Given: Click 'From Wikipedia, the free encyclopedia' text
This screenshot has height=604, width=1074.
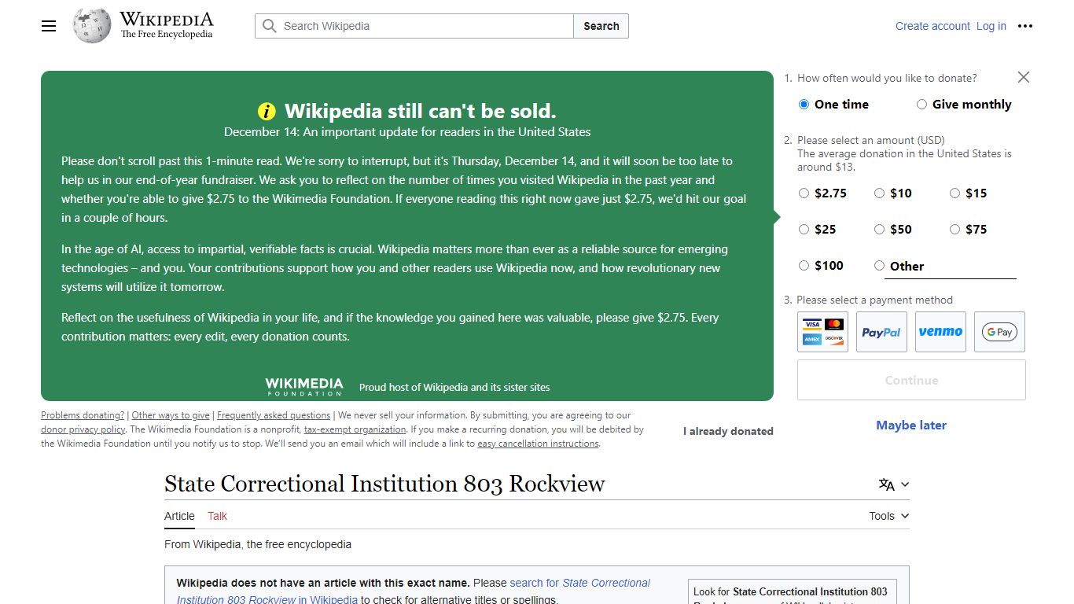Looking at the screenshot, I should coord(258,544).
